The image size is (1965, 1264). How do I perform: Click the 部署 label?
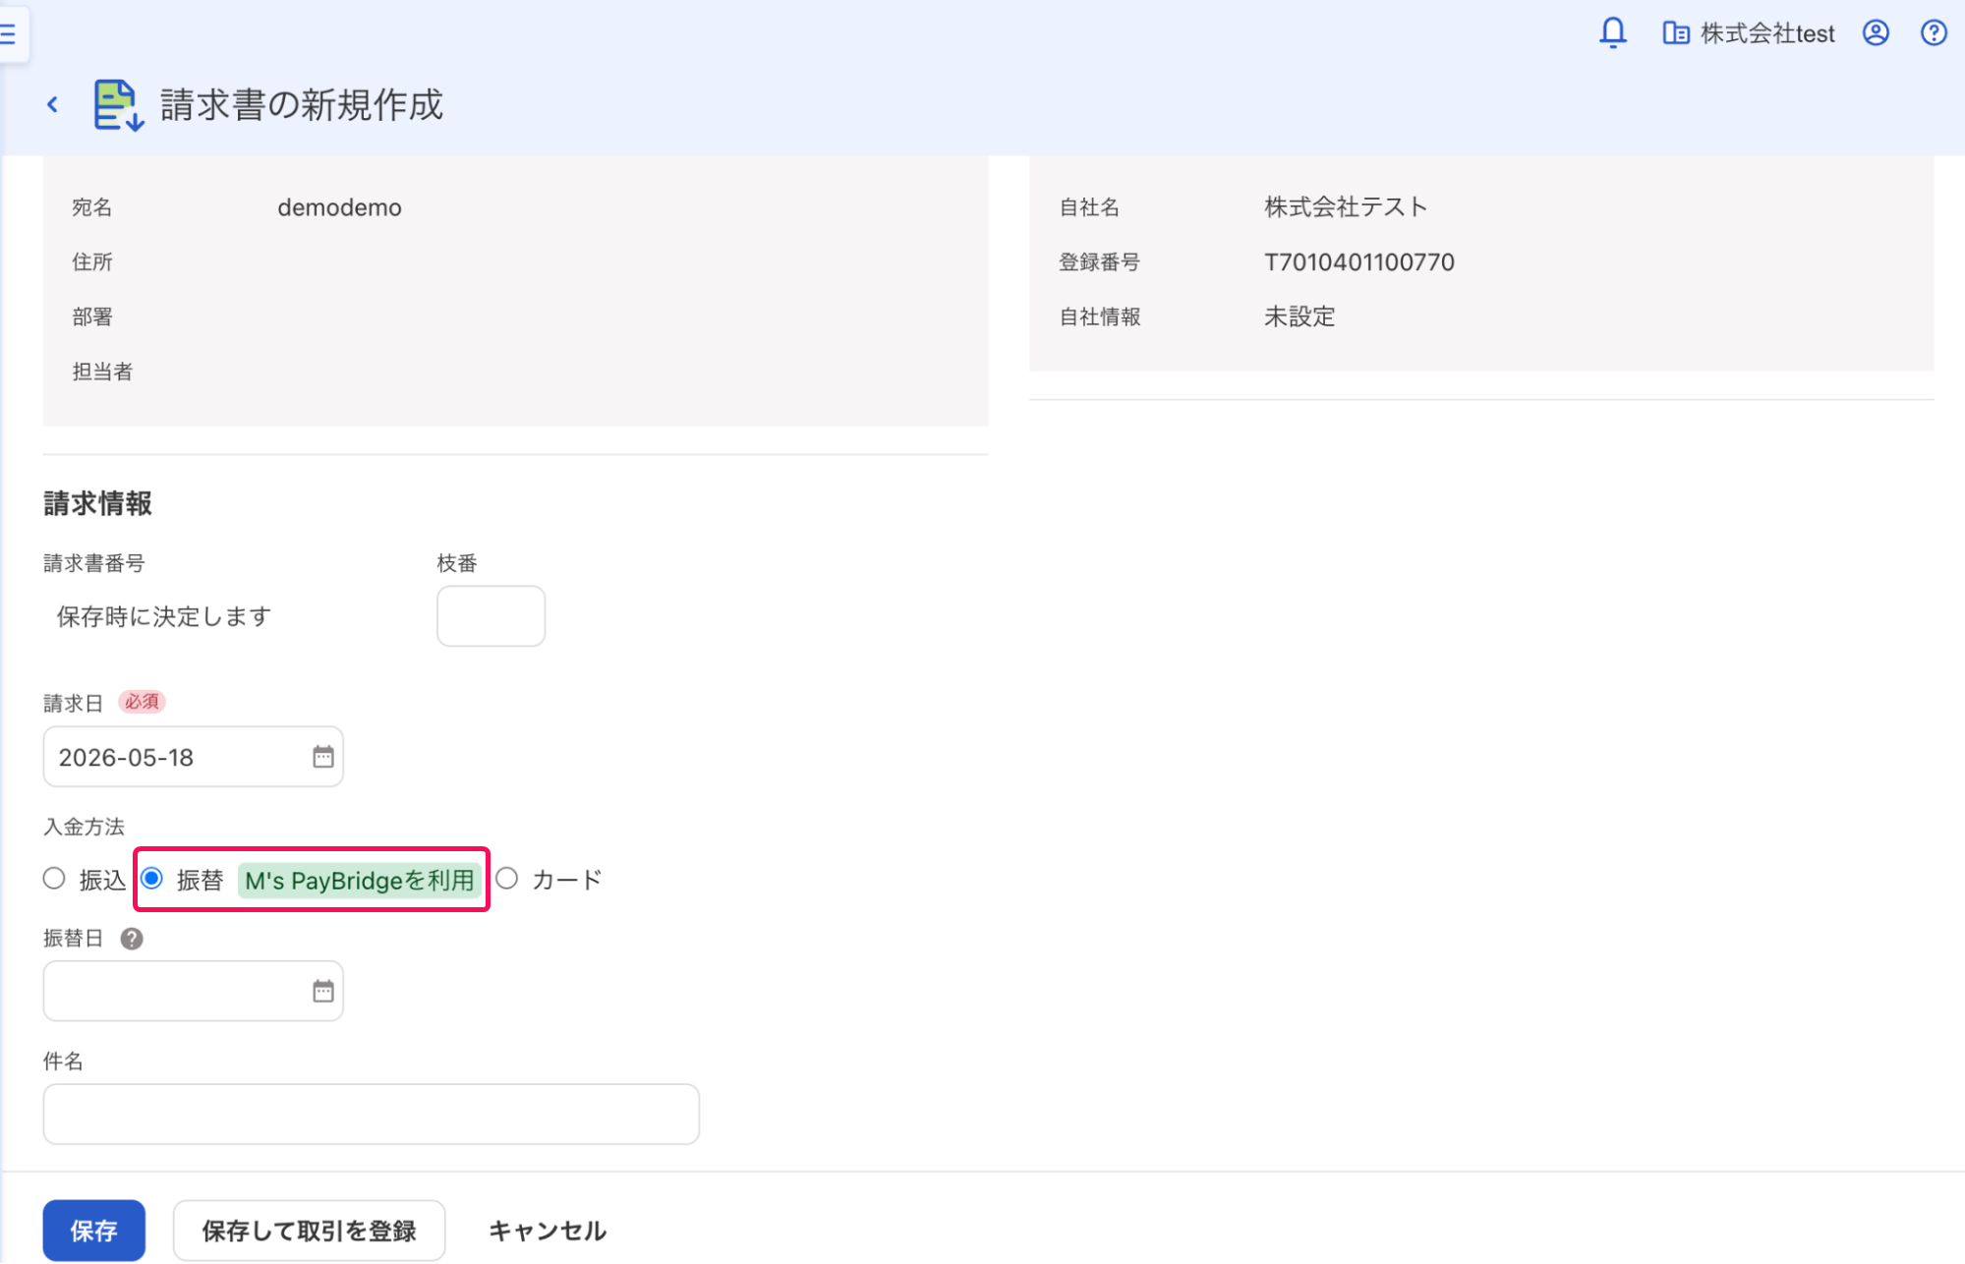[x=91, y=317]
